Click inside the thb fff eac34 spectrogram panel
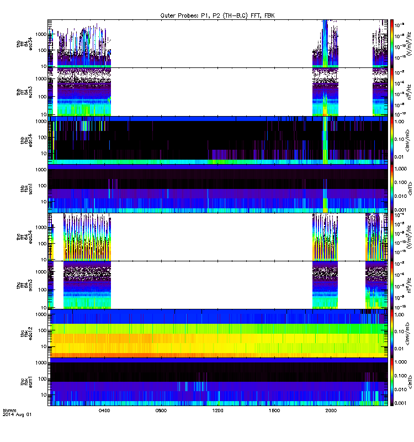414x442 pixels. (217, 44)
